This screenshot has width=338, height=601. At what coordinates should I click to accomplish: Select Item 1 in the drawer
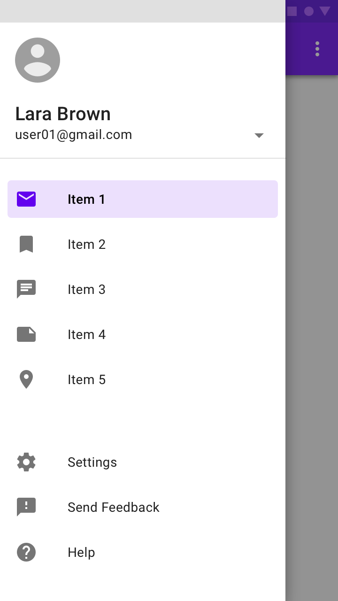click(143, 199)
